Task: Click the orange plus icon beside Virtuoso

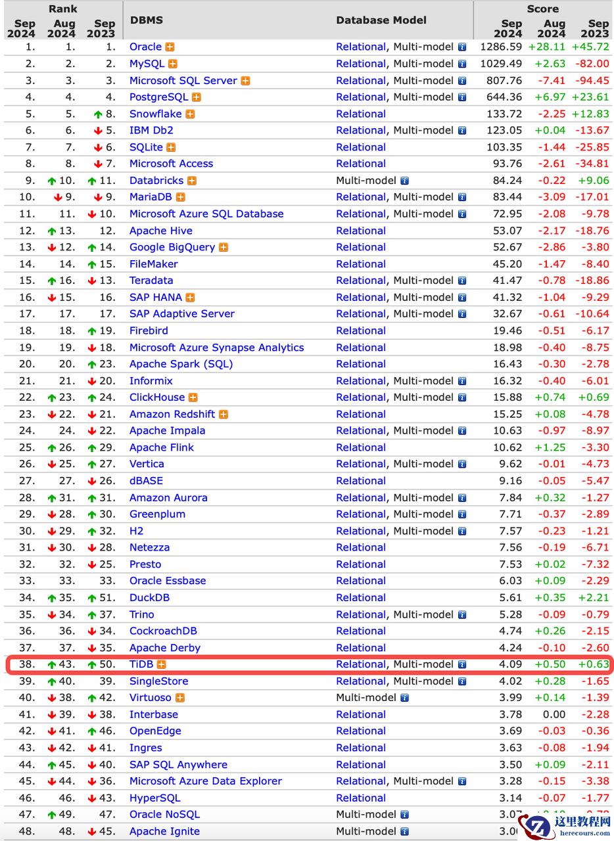Action: coord(179,698)
